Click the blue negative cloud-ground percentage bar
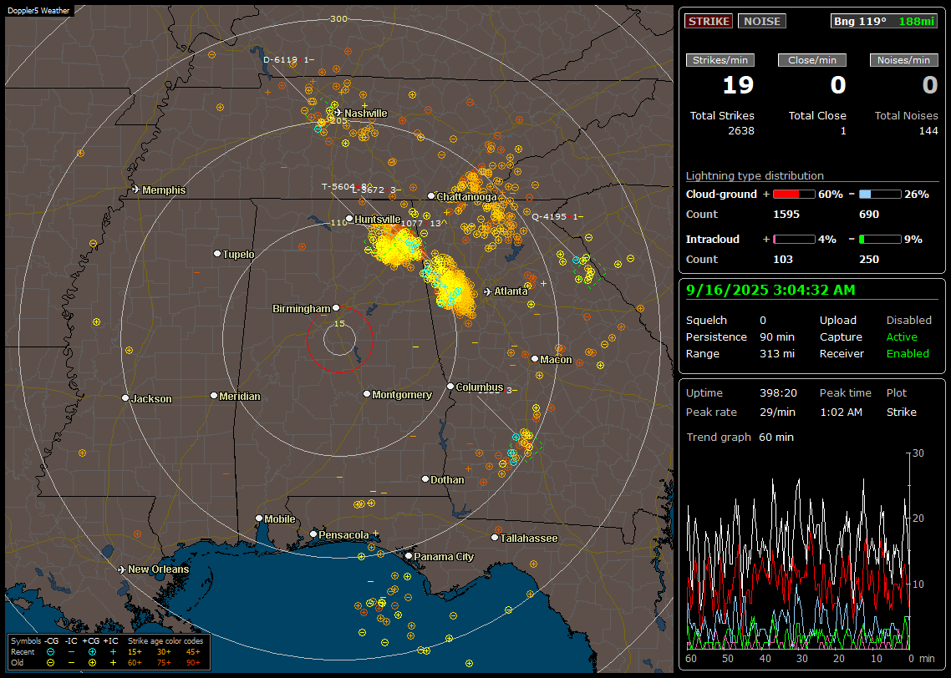 pyautogui.click(x=880, y=195)
